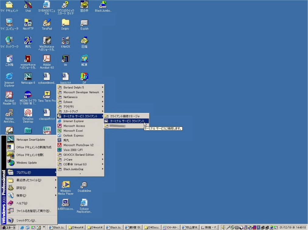
Task: Switch to the 秋山家木 taskbar window
Action: [190, 228]
